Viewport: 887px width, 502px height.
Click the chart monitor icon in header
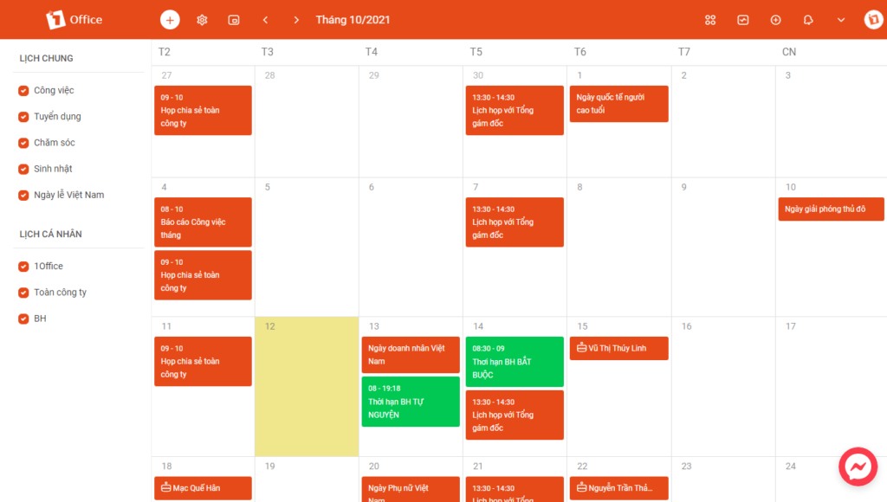tap(743, 20)
